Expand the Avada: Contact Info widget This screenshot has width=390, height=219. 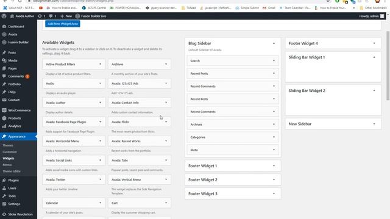click(x=166, y=103)
